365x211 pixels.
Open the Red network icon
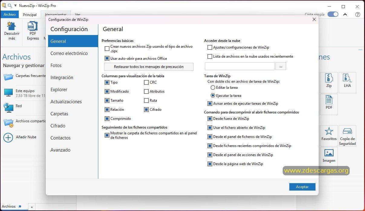click(x=8, y=107)
